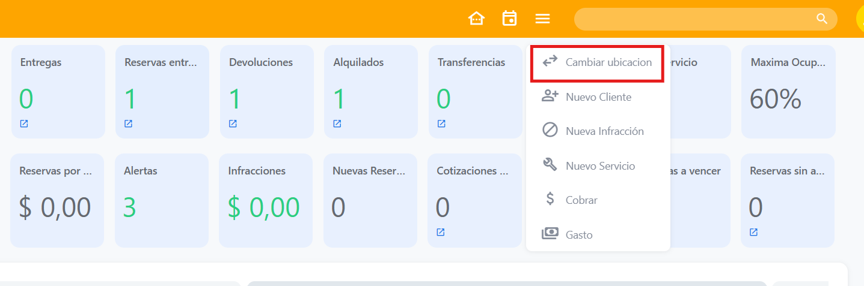Open link icon under Reservas entr... card
This screenshot has width=864, height=286.
coord(128,124)
